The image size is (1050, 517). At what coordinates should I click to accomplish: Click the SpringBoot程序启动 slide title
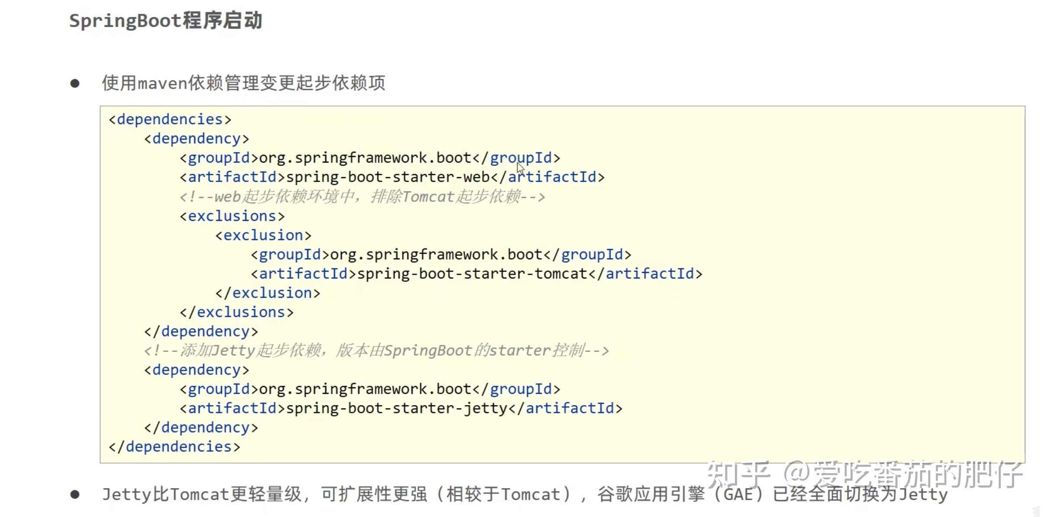click(x=166, y=20)
